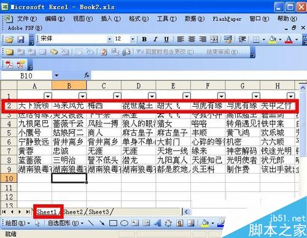Expand the Name Box dropdown arrow
This screenshot has height=238, width=307.
pos(56,75)
